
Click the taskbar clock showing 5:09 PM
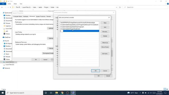point(159,93)
